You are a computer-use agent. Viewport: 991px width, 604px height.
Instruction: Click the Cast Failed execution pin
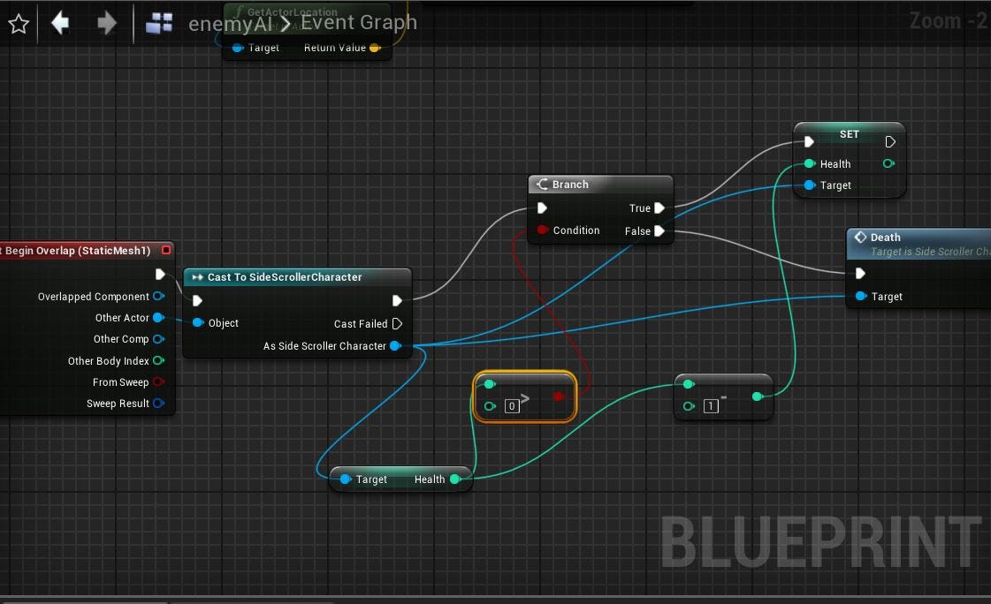click(x=399, y=323)
